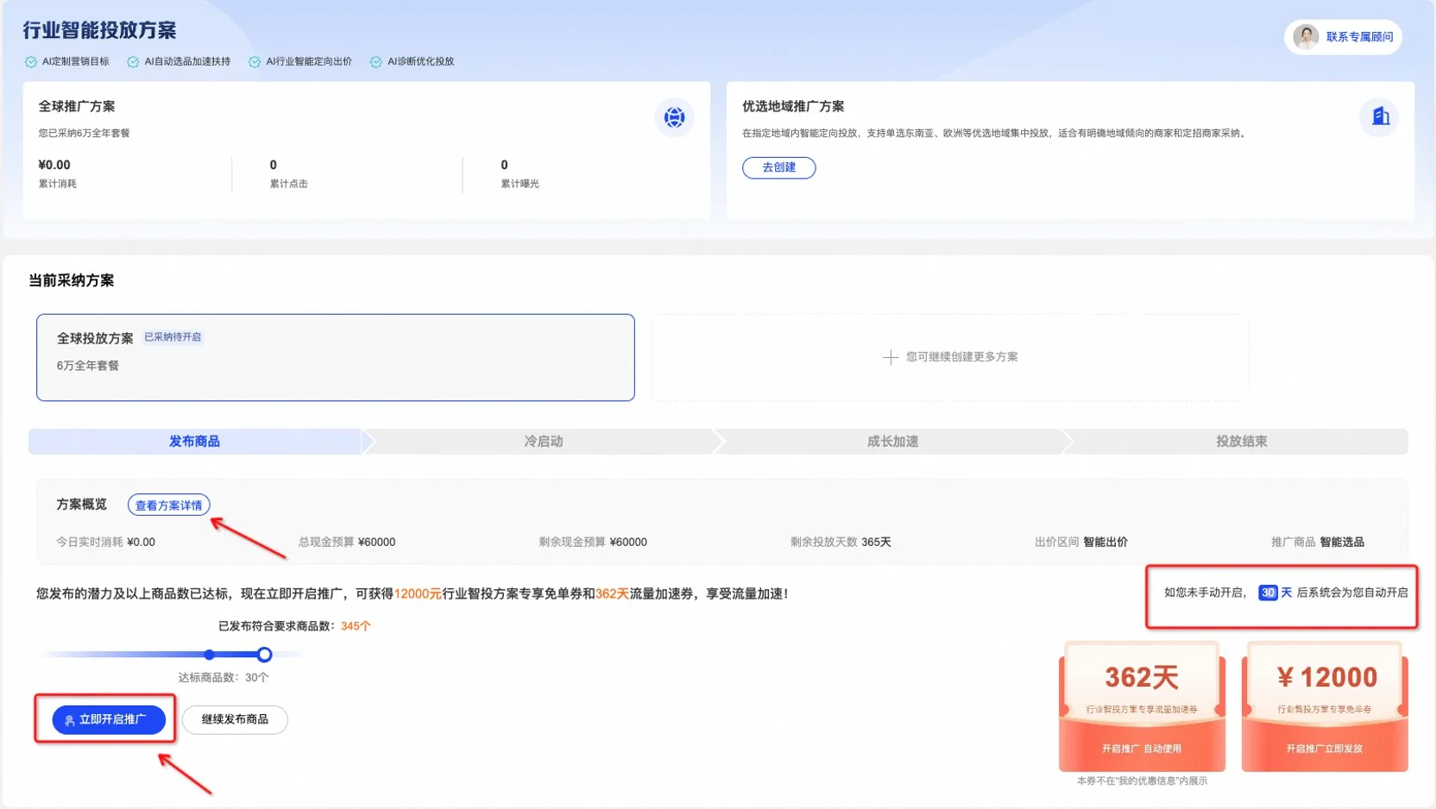The width and height of the screenshot is (1436, 809).
Task: Click the plus icon to create more plans
Action: 890,357
